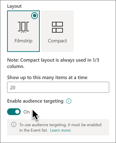Click empty area of Filmstrip tile below label
The width and height of the screenshot is (116, 143).
tap(23, 48)
